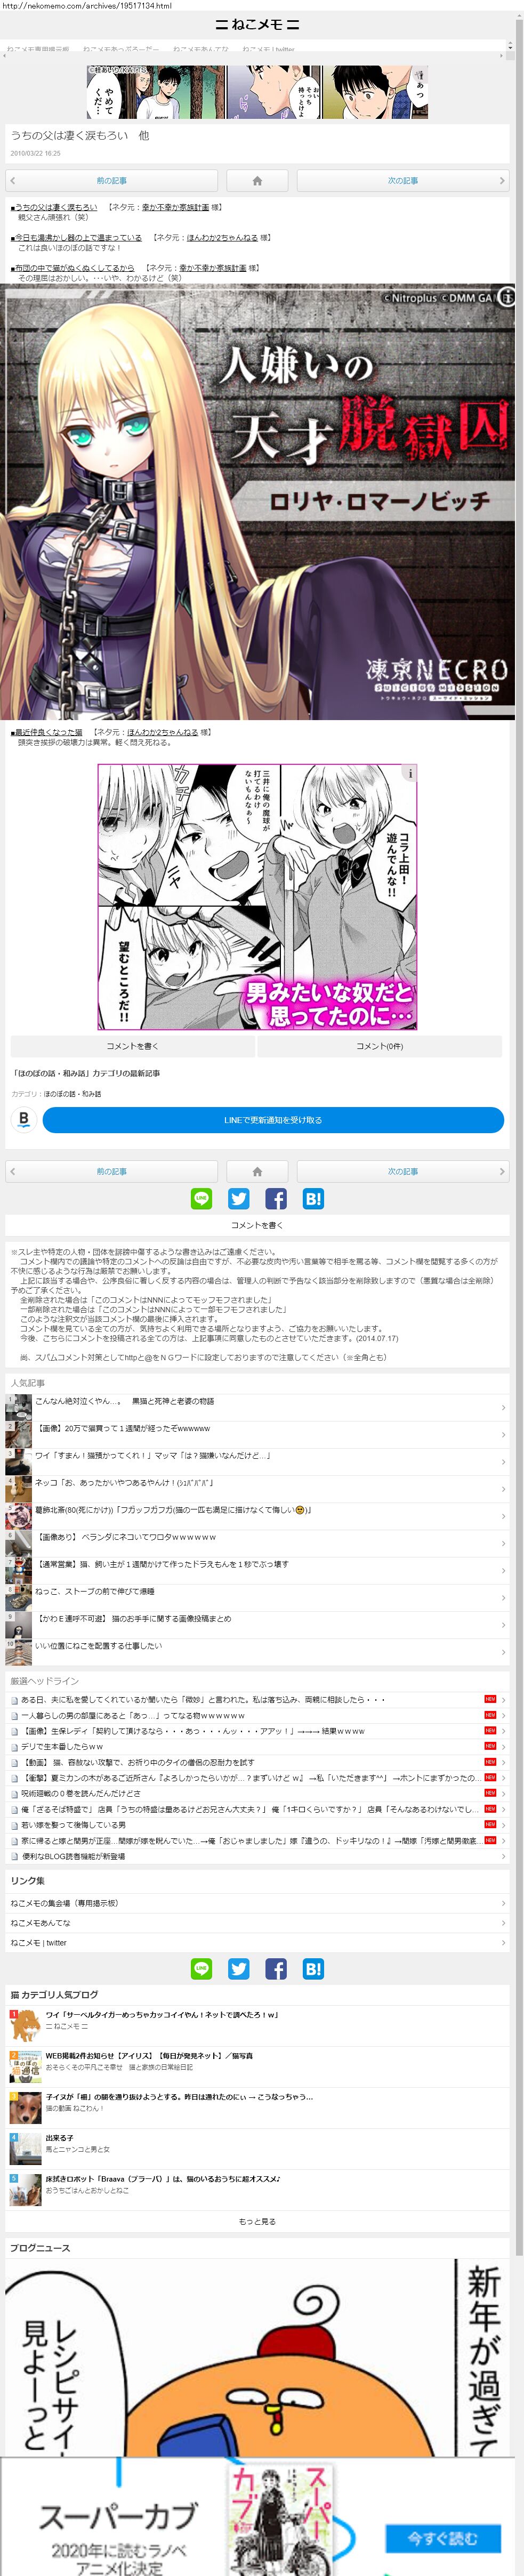Image resolution: width=524 pixels, height=2576 pixels.
Task: Click the home icon below the article title
Action: (257, 181)
